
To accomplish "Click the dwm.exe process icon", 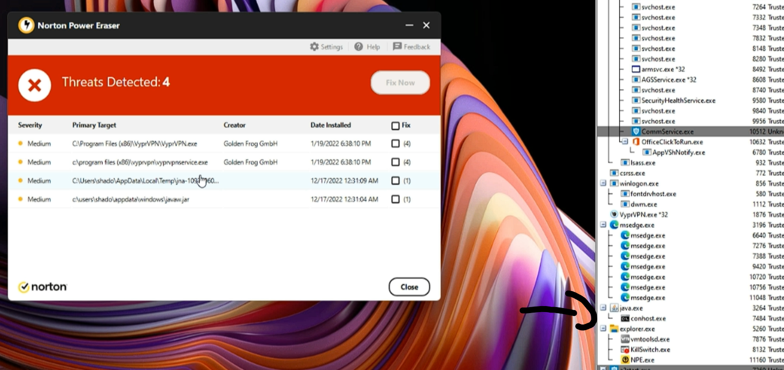I will (625, 204).
